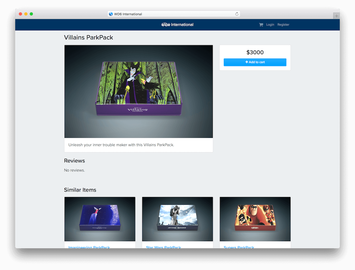This screenshot has height=270, width=355.
Task: Open the shopping cart icon
Action: coord(261,25)
